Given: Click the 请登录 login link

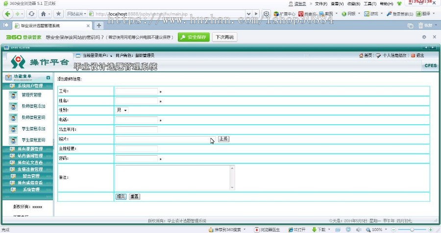Looking at the screenshot, I should pos(300,4).
